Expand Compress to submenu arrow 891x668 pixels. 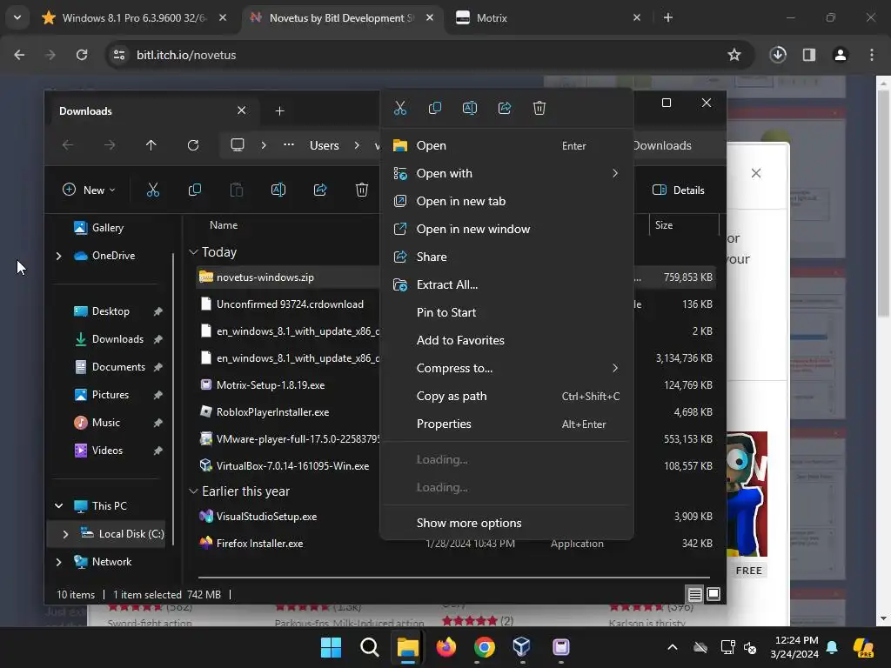click(x=615, y=368)
